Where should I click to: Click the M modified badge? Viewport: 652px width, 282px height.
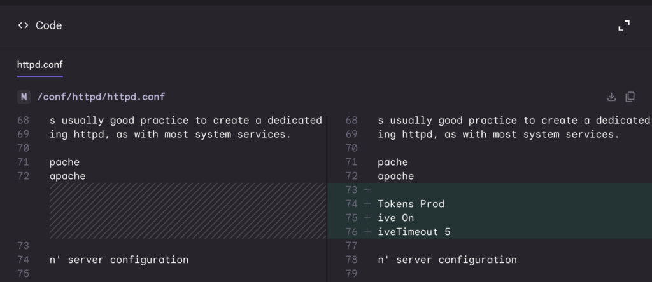pyautogui.click(x=24, y=97)
